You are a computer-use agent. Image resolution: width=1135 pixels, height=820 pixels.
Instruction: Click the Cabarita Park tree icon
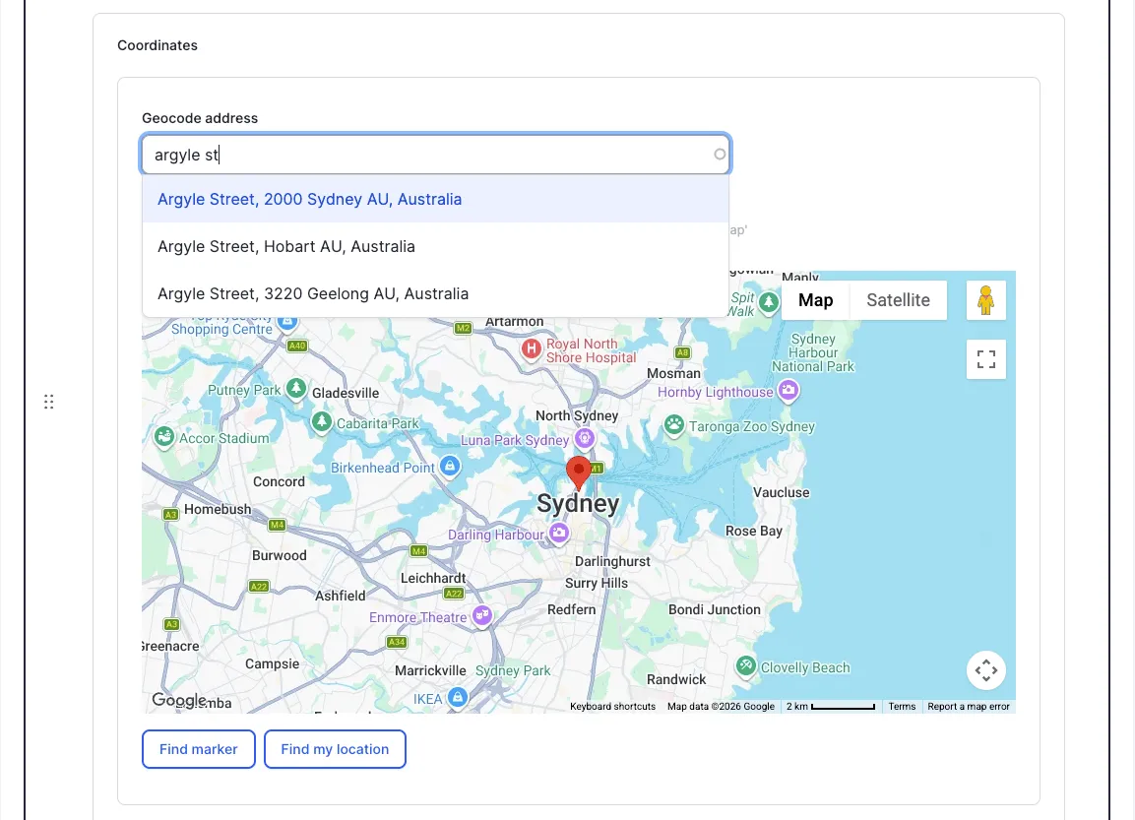click(x=321, y=421)
